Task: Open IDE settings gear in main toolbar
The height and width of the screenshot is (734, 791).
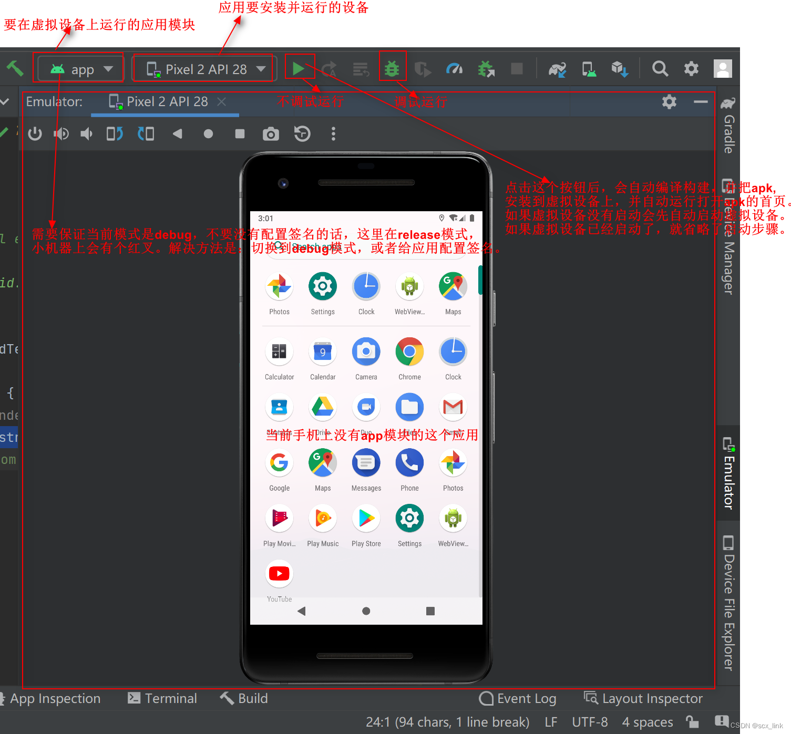Action: pos(691,69)
